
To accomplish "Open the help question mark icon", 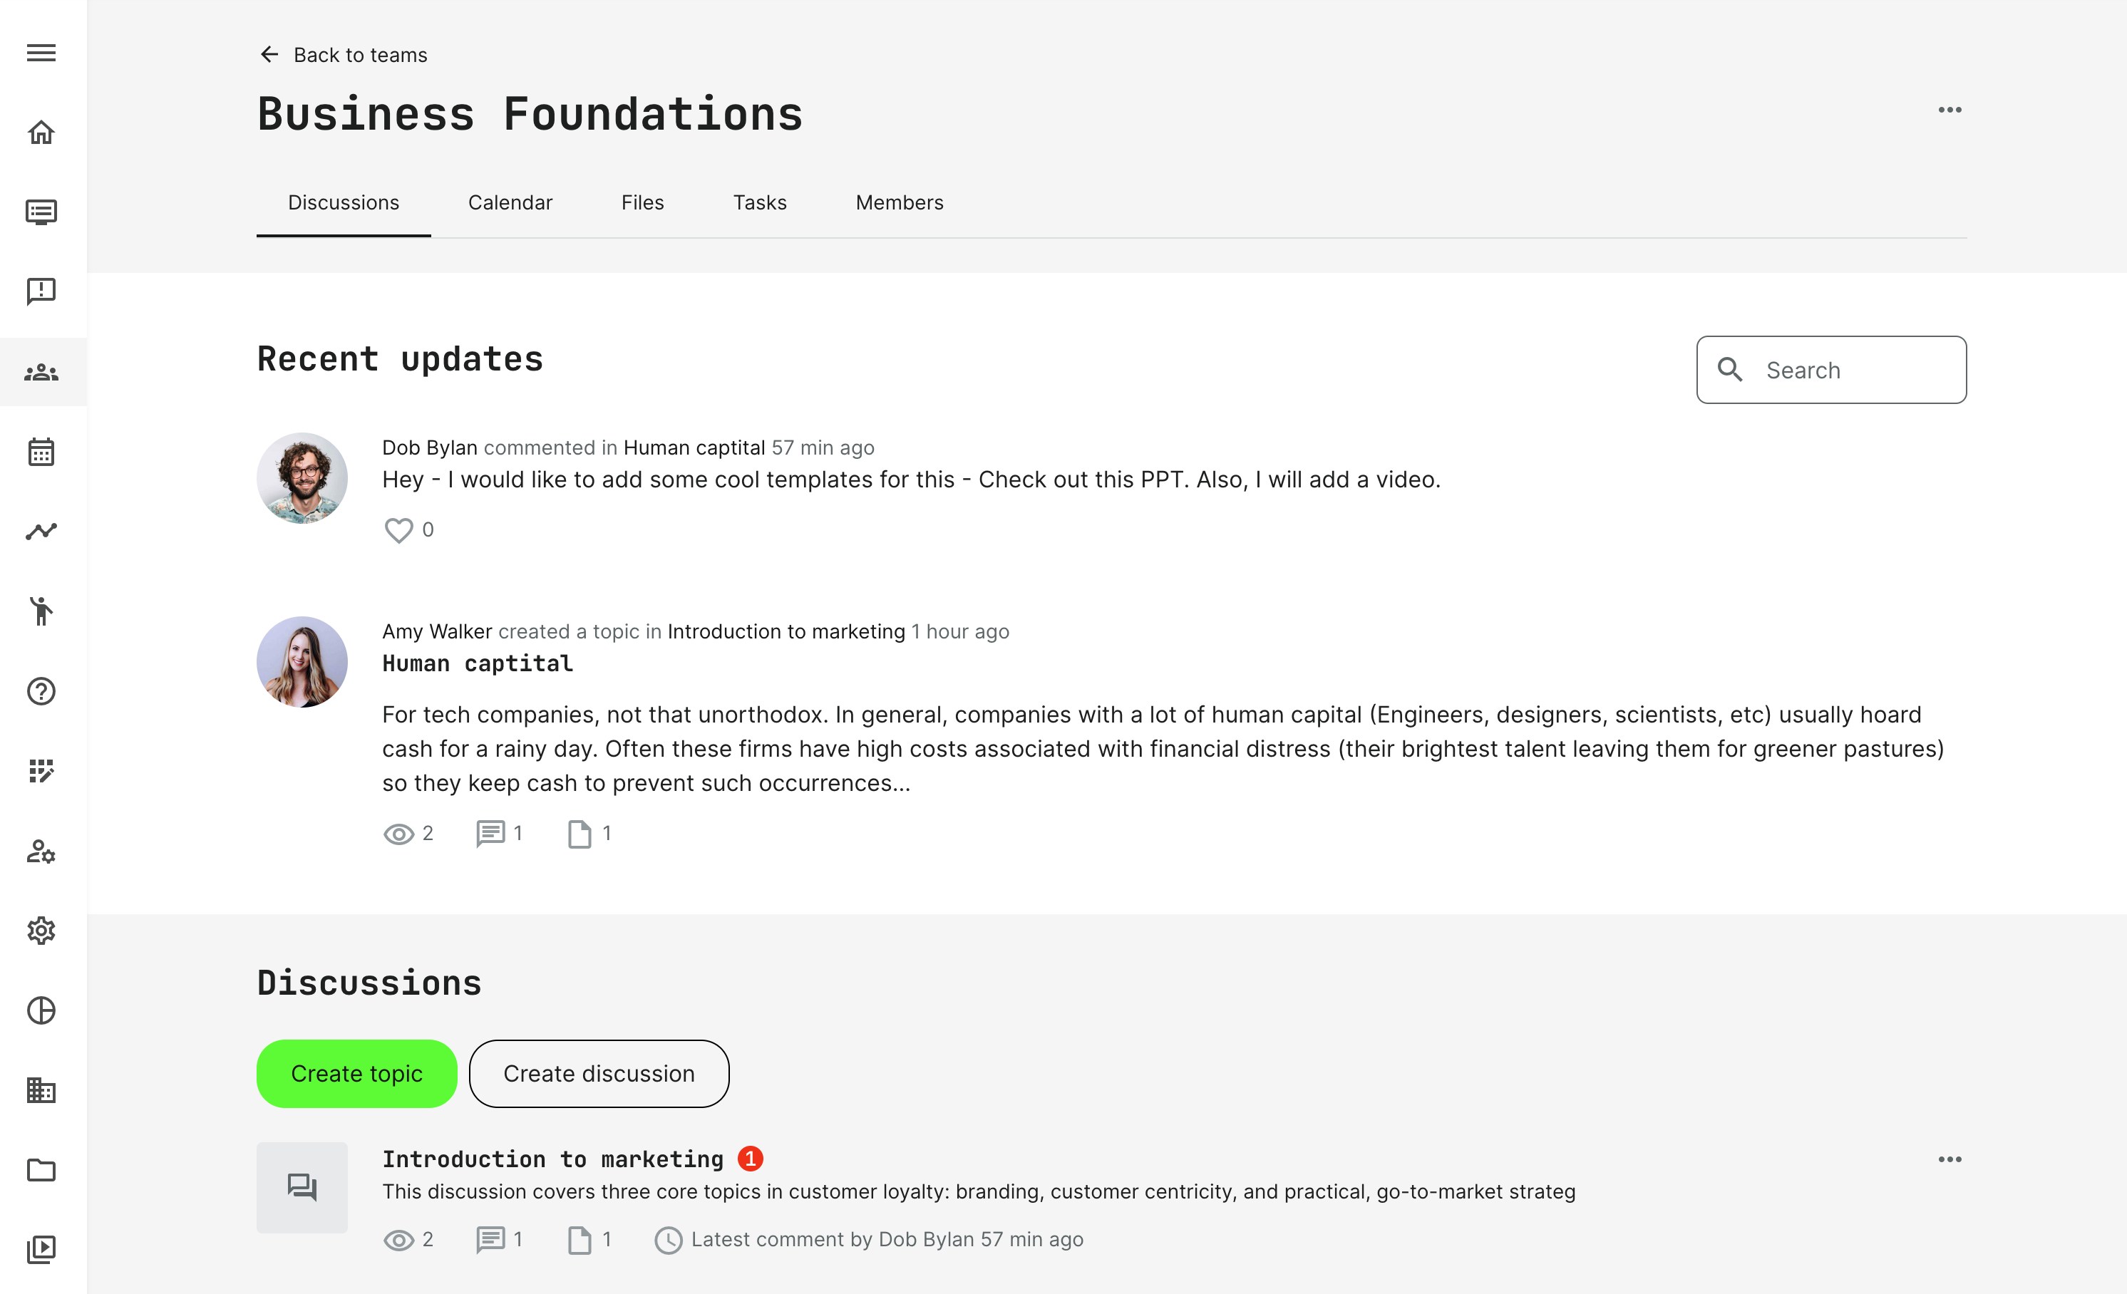I will click(41, 691).
